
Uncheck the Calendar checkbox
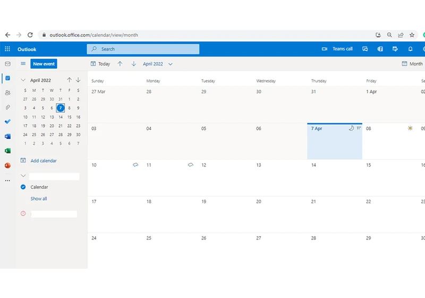click(x=23, y=187)
